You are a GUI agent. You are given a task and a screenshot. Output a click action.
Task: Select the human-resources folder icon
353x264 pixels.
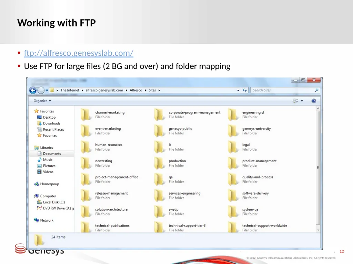86,147
